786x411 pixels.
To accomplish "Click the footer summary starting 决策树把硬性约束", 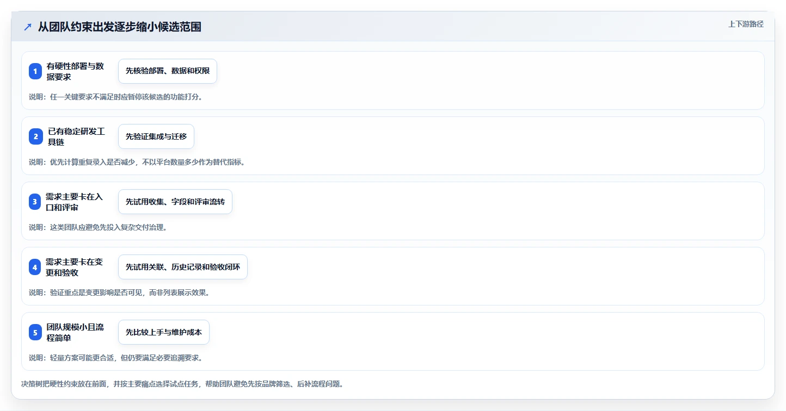I will pos(182,384).
